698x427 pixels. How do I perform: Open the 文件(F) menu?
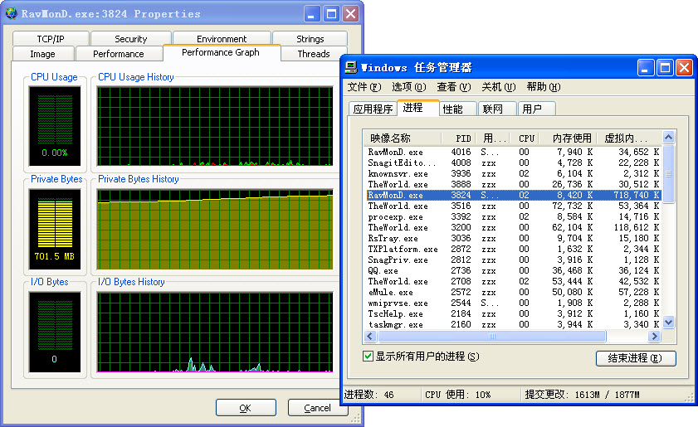pyautogui.click(x=364, y=87)
